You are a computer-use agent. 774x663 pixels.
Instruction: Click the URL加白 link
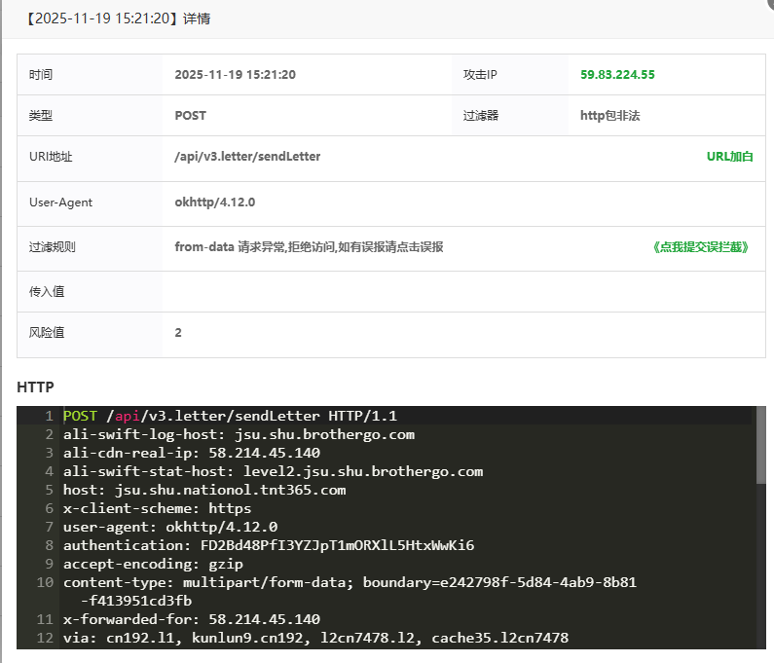(729, 157)
